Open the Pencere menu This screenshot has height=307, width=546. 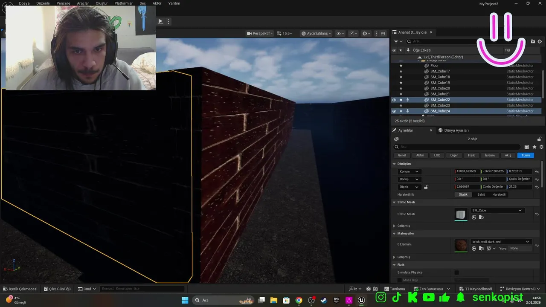(63, 3)
